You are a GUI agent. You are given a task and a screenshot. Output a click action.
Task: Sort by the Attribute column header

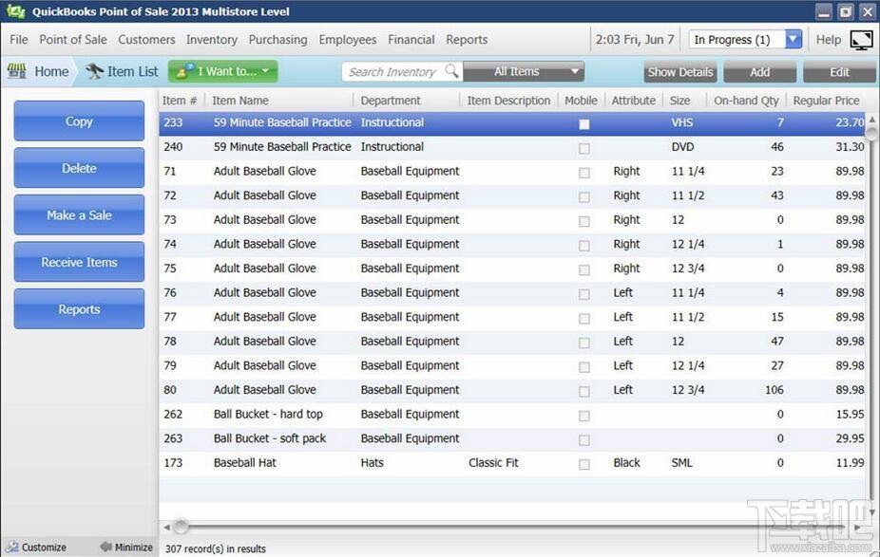[633, 101]
